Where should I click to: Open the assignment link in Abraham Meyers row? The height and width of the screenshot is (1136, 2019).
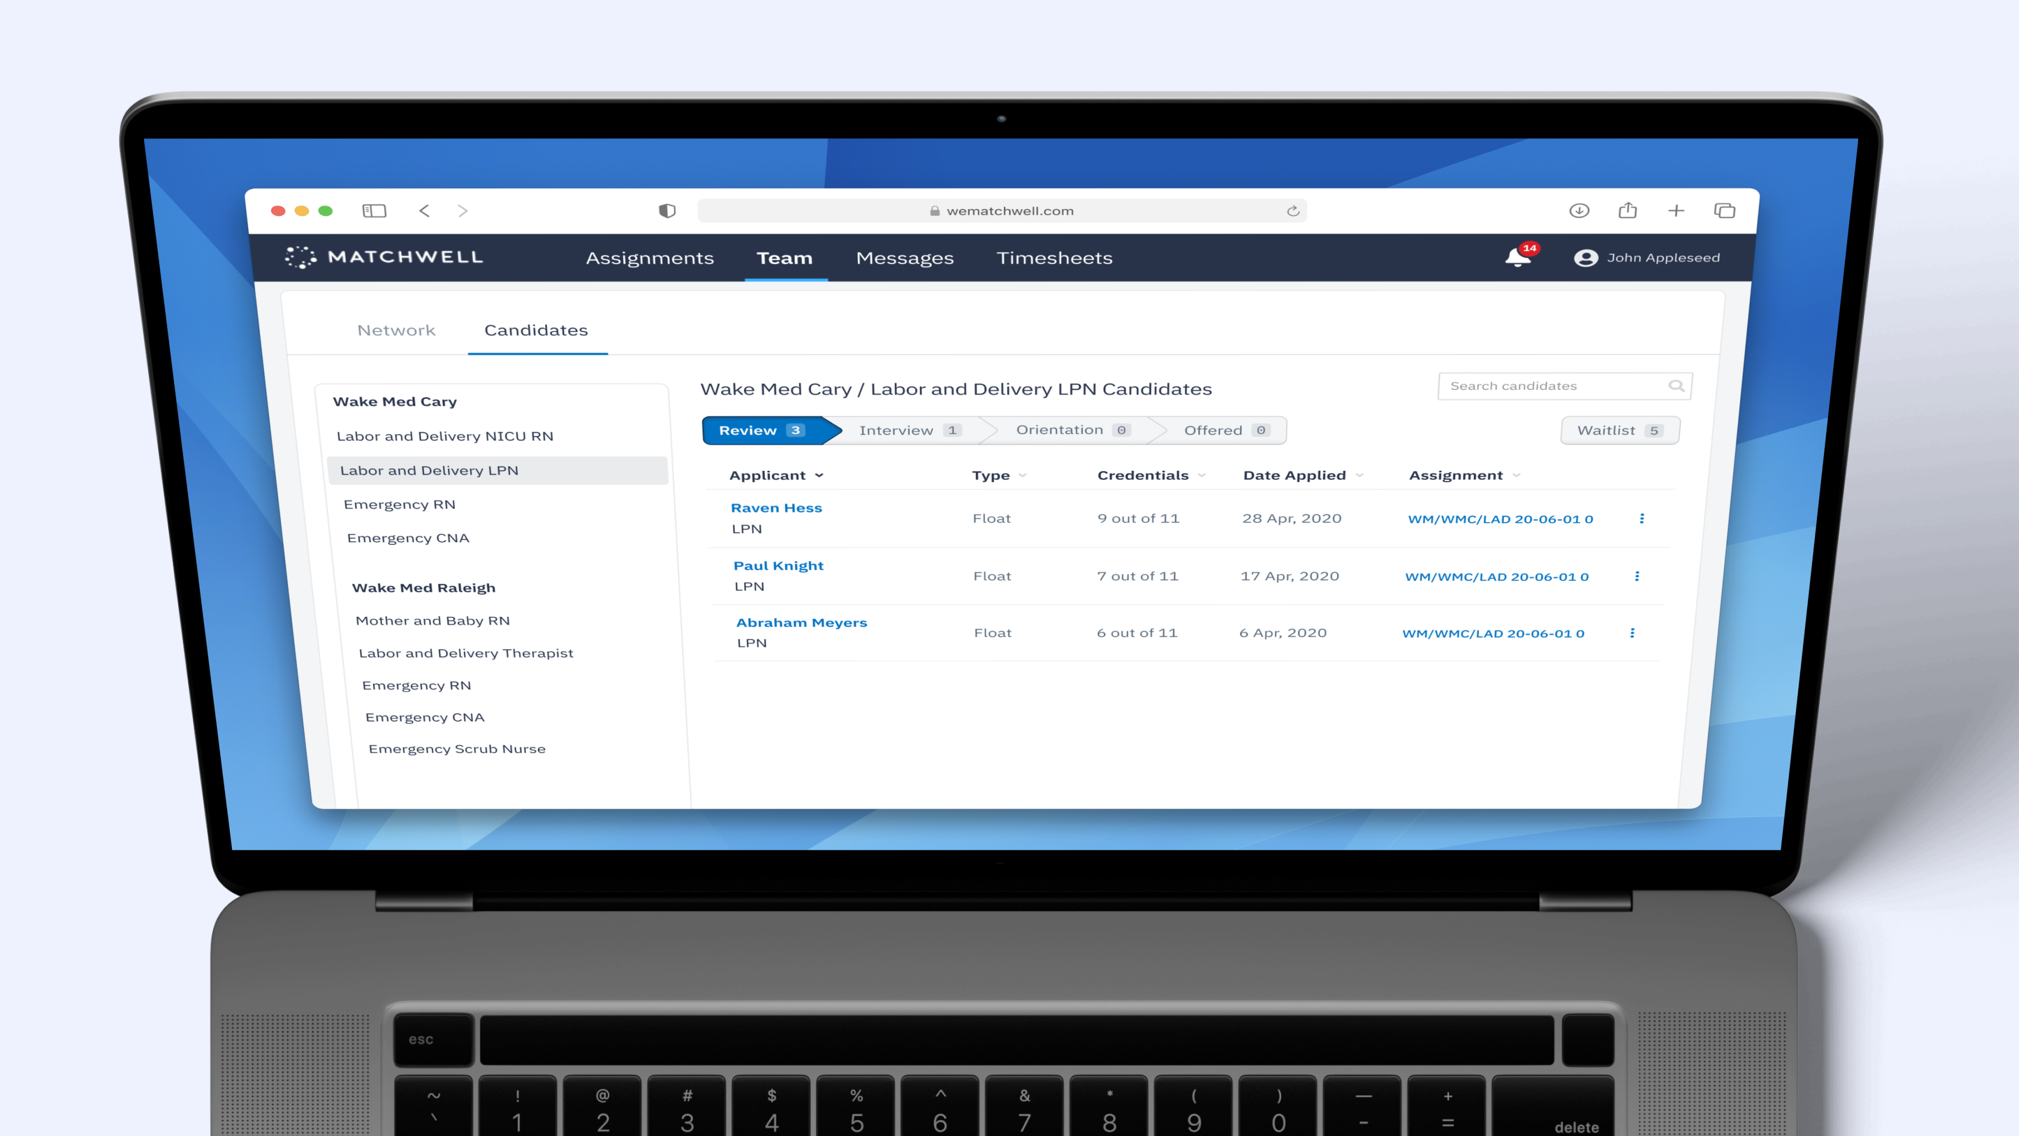click(x=1493, y=633)
